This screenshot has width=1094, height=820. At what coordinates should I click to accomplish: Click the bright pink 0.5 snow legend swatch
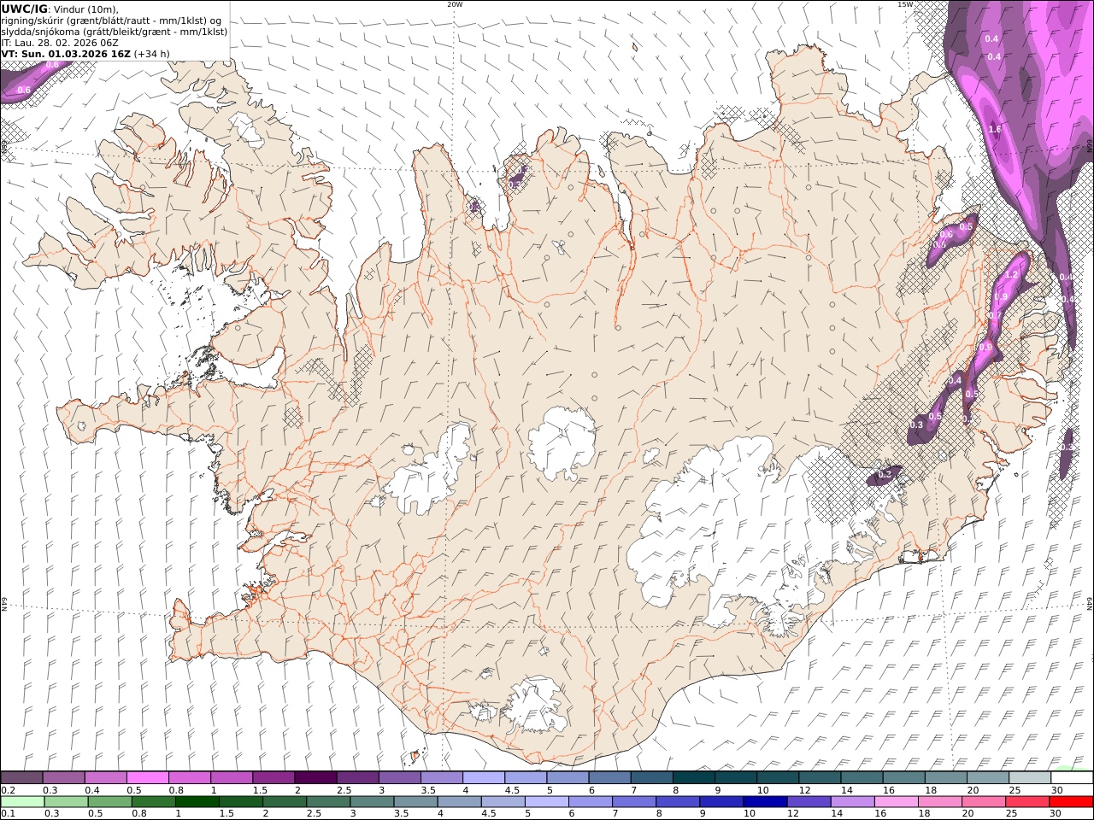tap(147, 777)
